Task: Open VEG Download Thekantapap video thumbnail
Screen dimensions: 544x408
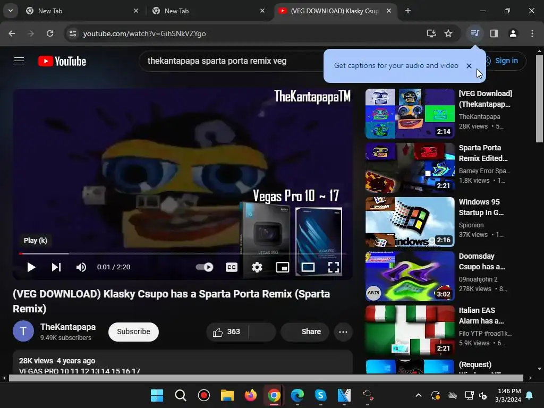Action: pyautogui.click(x=410, y=114)
